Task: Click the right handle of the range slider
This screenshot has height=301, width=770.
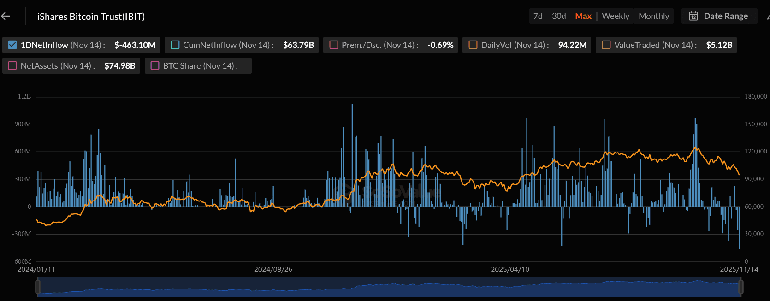Action: click(740, 287)
